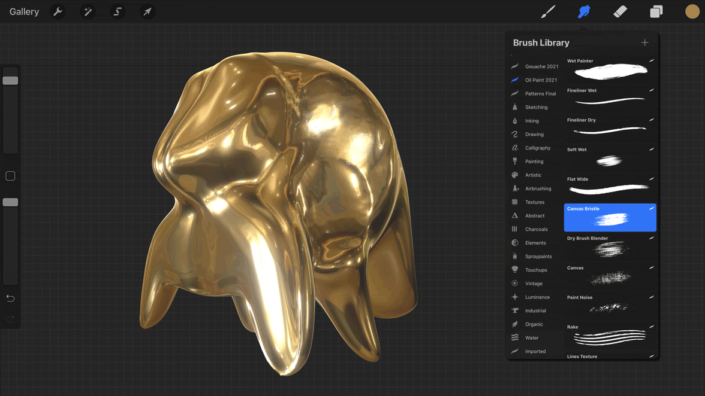Adjust the brush size slider handle
This screenshot has height=396, width=705.
click(x=10, y=81)
